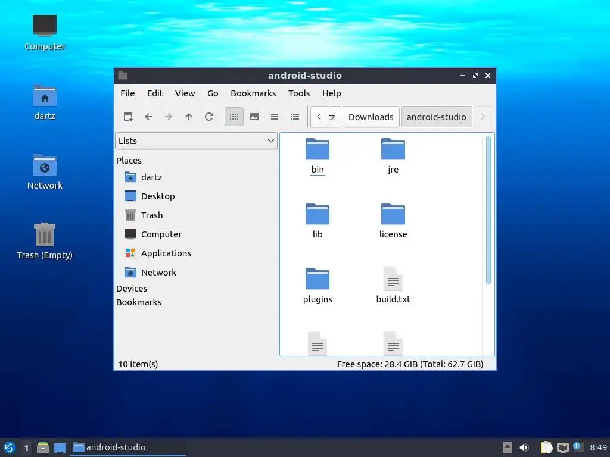Click android-studio taskbar window button
The image size is (610, 457).
[129, 447]
